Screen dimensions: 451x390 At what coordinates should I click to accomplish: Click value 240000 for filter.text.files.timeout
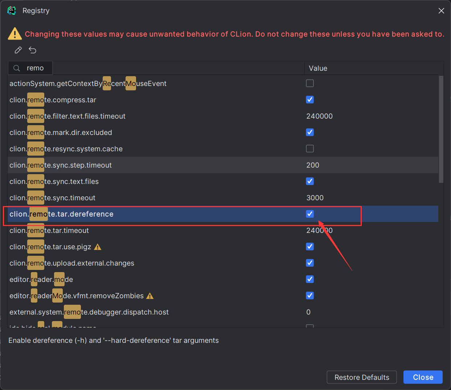click(x=319, y=116)
